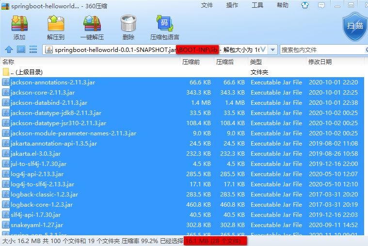368x246 pixels.
Task: Sort by the 修改日期 column header
Action: pos(336,62)
